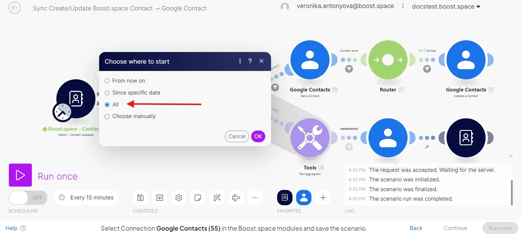Open the Boost.space Contact trigger module
The image size is (521, 234).
(x=76, y=99)
